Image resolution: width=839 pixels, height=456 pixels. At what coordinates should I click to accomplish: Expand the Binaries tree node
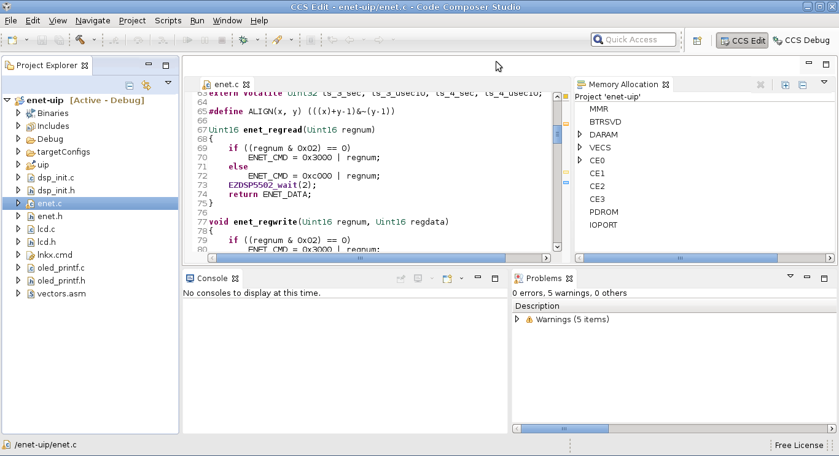click(18, 113)
